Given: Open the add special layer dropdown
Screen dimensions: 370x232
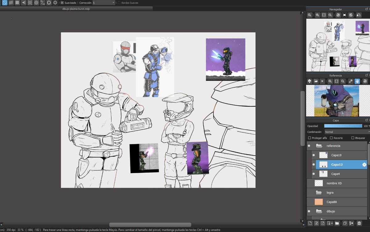Looking at the screenshot, I should (330, 223).
